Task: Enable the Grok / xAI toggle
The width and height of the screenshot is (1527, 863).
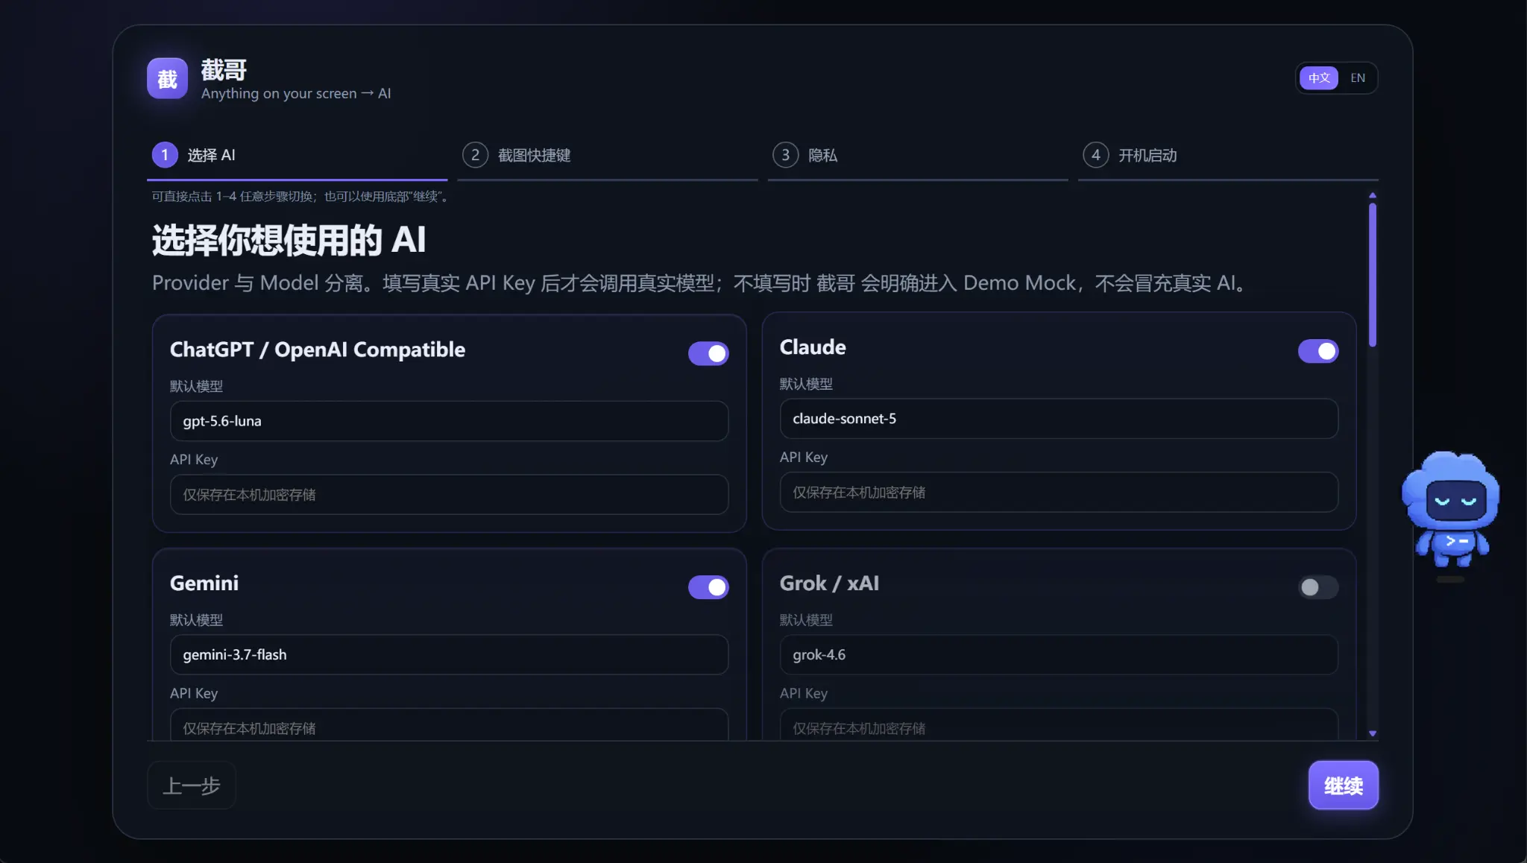Action: pyautogui.click(x=1318, y=587)
